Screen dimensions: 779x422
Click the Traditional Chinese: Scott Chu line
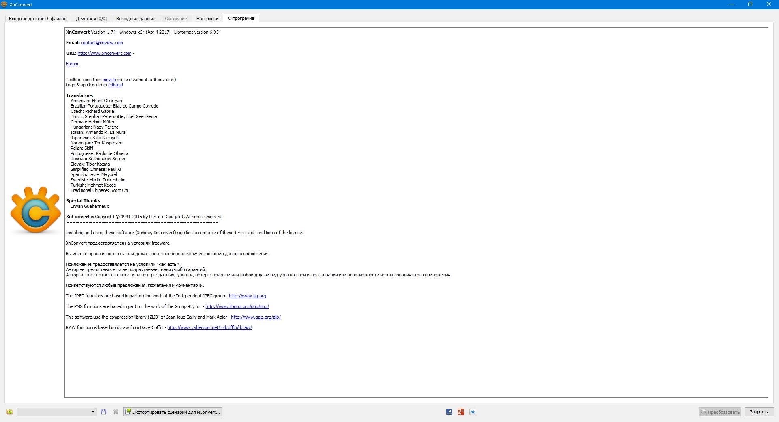pos(100,190)
